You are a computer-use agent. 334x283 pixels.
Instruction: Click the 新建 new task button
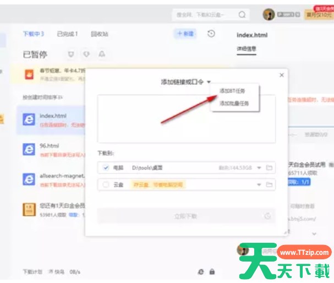(185, 34)
